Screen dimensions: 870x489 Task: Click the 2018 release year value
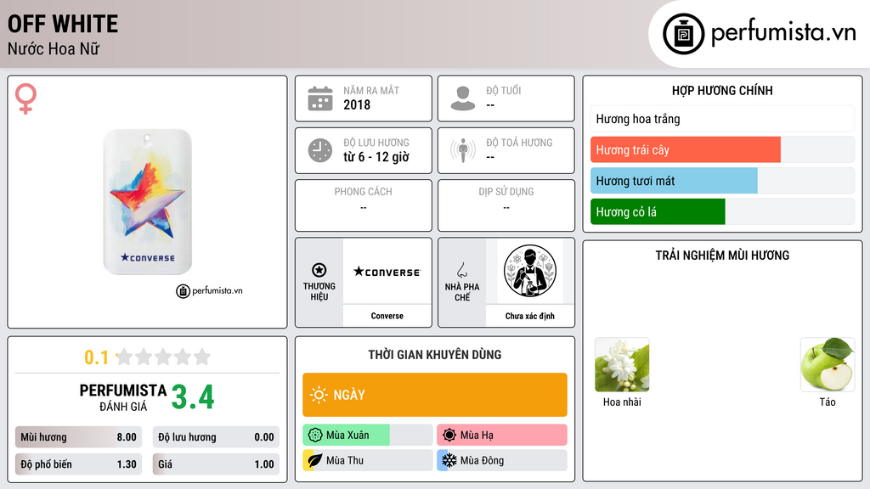point(357,104)
